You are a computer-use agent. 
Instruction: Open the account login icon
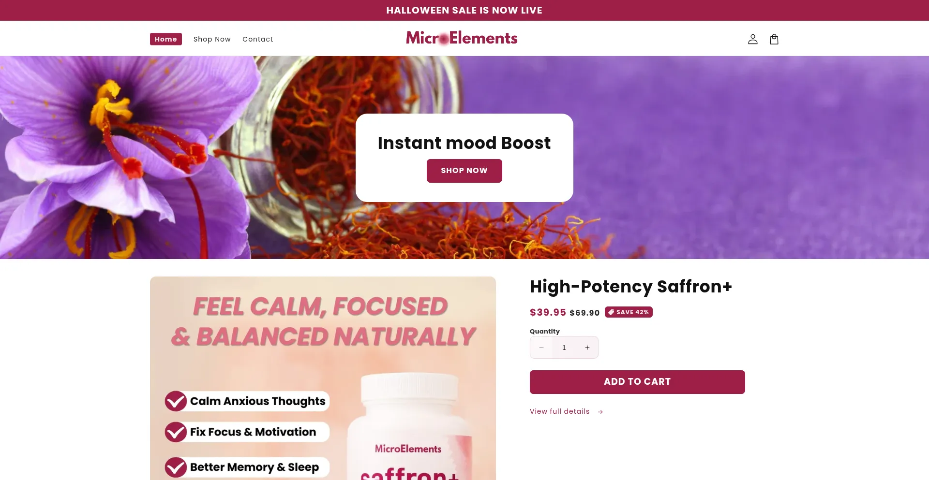(x=752, y=39)
